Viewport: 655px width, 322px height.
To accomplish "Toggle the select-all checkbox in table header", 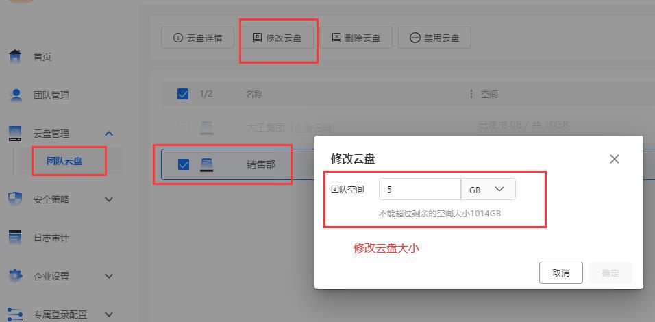I will [x=183, y=94].
